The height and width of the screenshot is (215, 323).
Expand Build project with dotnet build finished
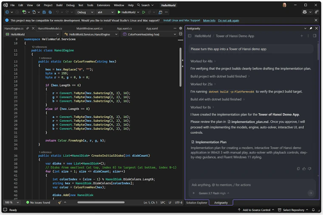(220, 76)
